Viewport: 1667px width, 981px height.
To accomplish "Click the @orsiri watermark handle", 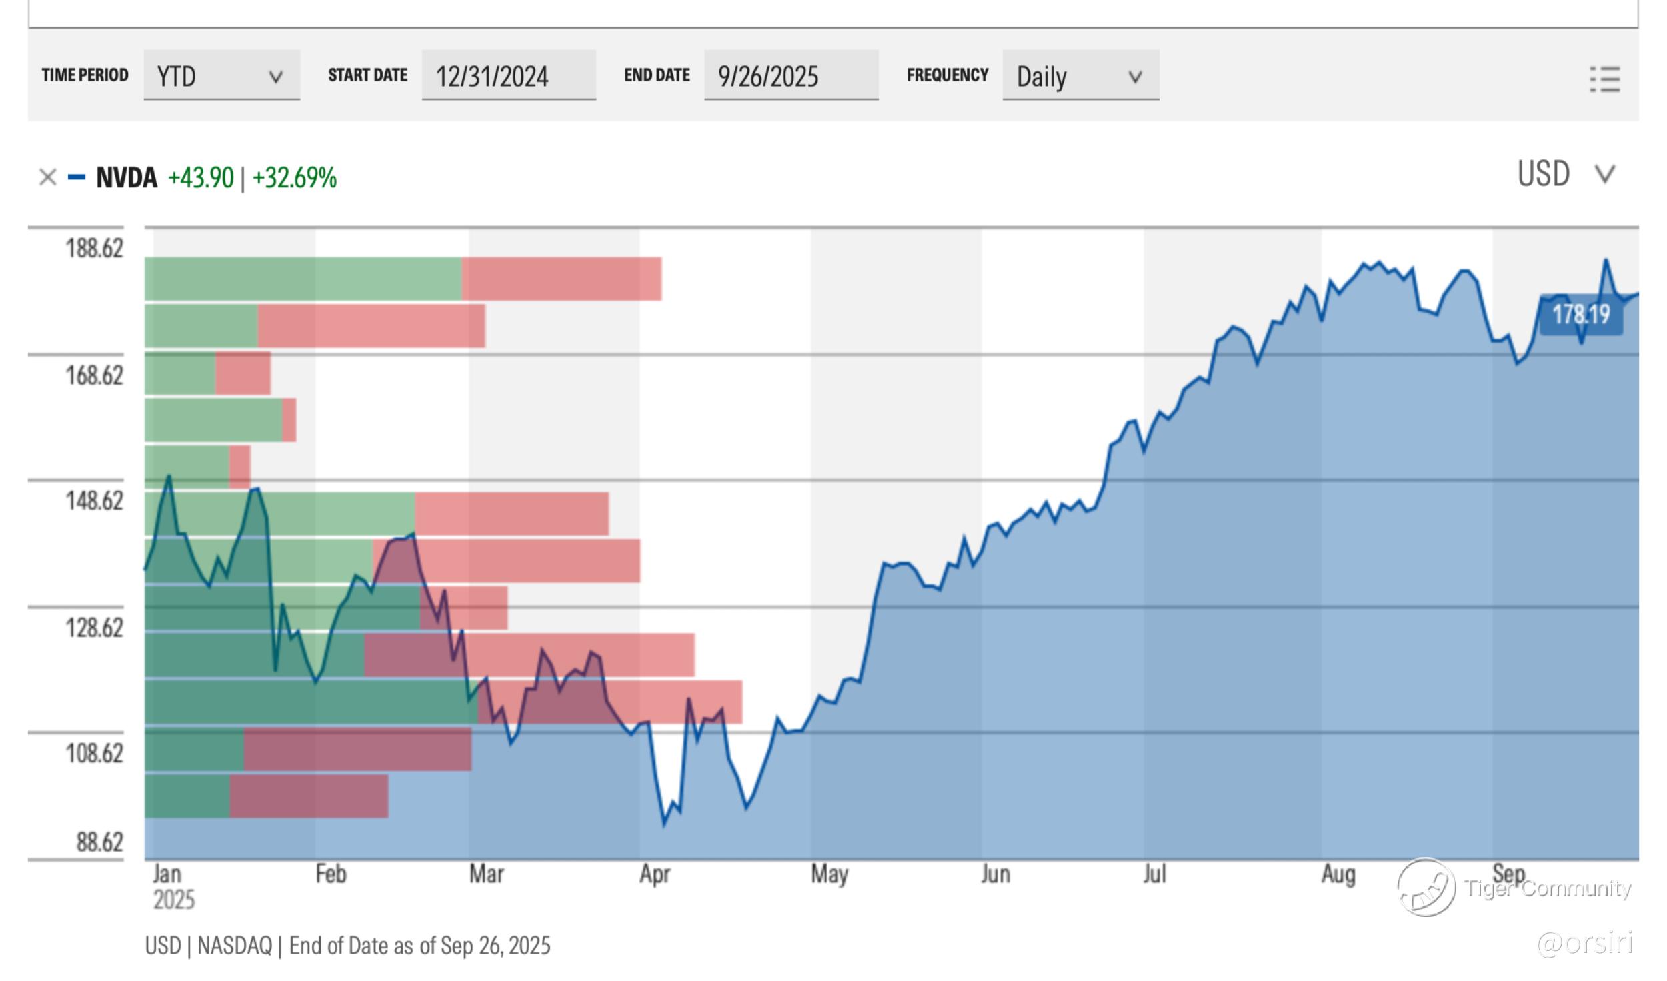I will (1584, 943).
